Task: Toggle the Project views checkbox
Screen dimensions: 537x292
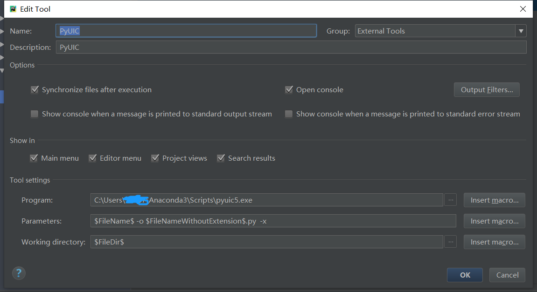Action: (155, 158)
